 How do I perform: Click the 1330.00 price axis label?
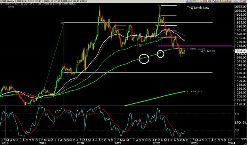pyautogui.click(x=241, y=89)
